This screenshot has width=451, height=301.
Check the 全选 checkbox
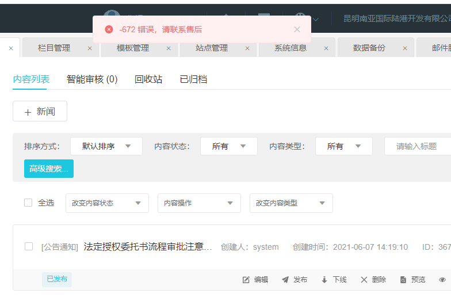pos(28,203)
